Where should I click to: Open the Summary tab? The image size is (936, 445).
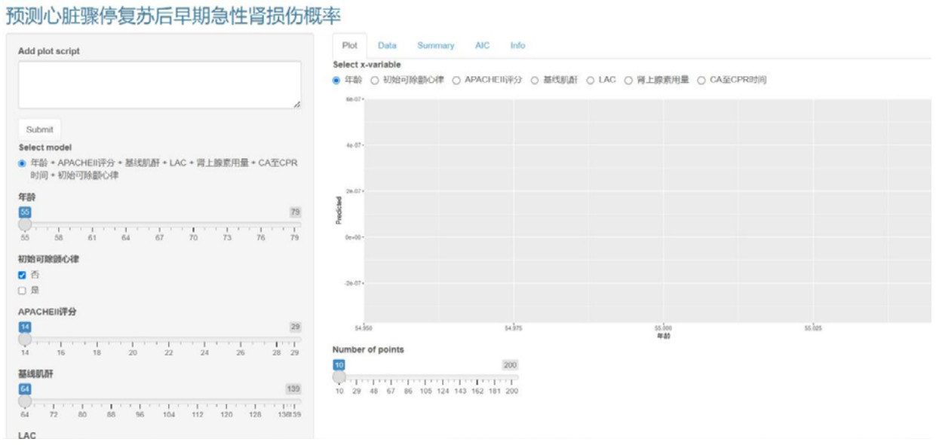coord(436,46)
